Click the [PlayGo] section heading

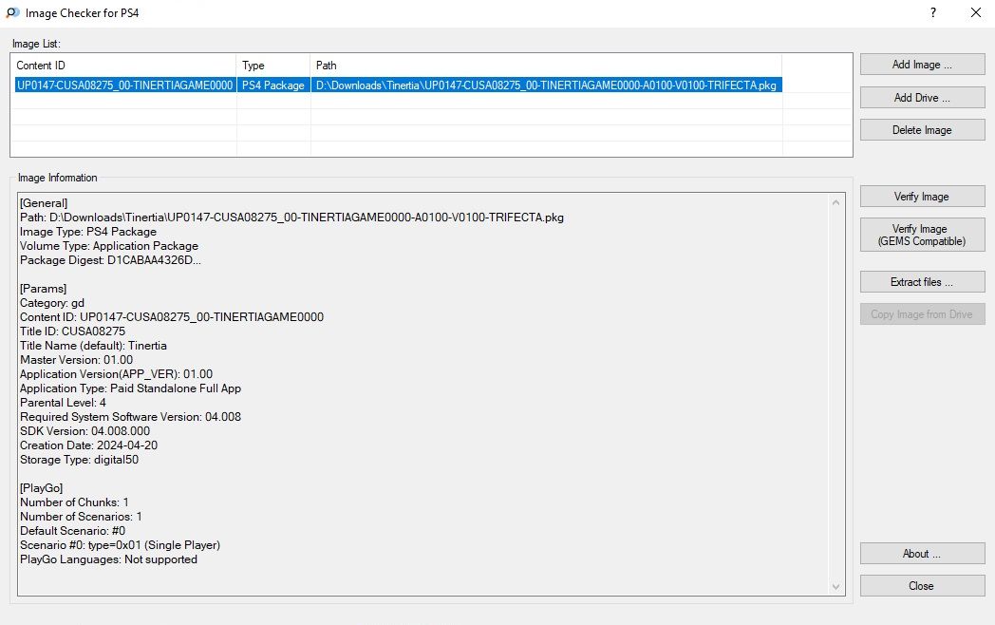click(x=41, y=488)
